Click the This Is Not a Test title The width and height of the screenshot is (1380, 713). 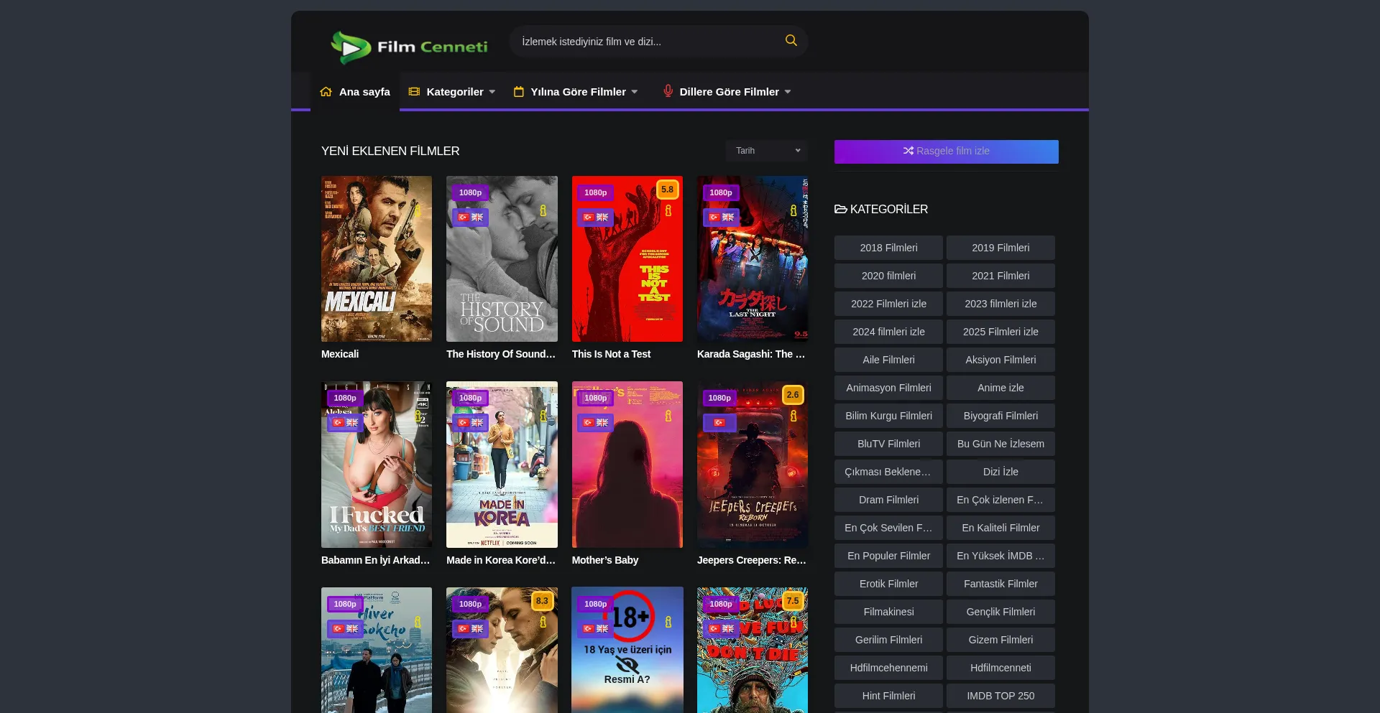pyautogui.click(x=611, y=354)
